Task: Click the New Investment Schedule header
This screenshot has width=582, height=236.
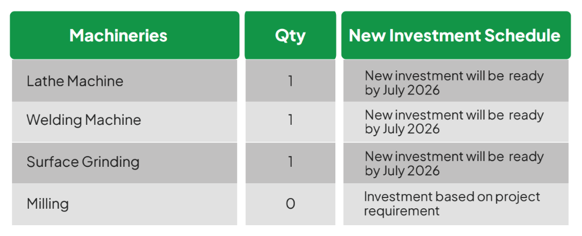Action: point(456,35)
